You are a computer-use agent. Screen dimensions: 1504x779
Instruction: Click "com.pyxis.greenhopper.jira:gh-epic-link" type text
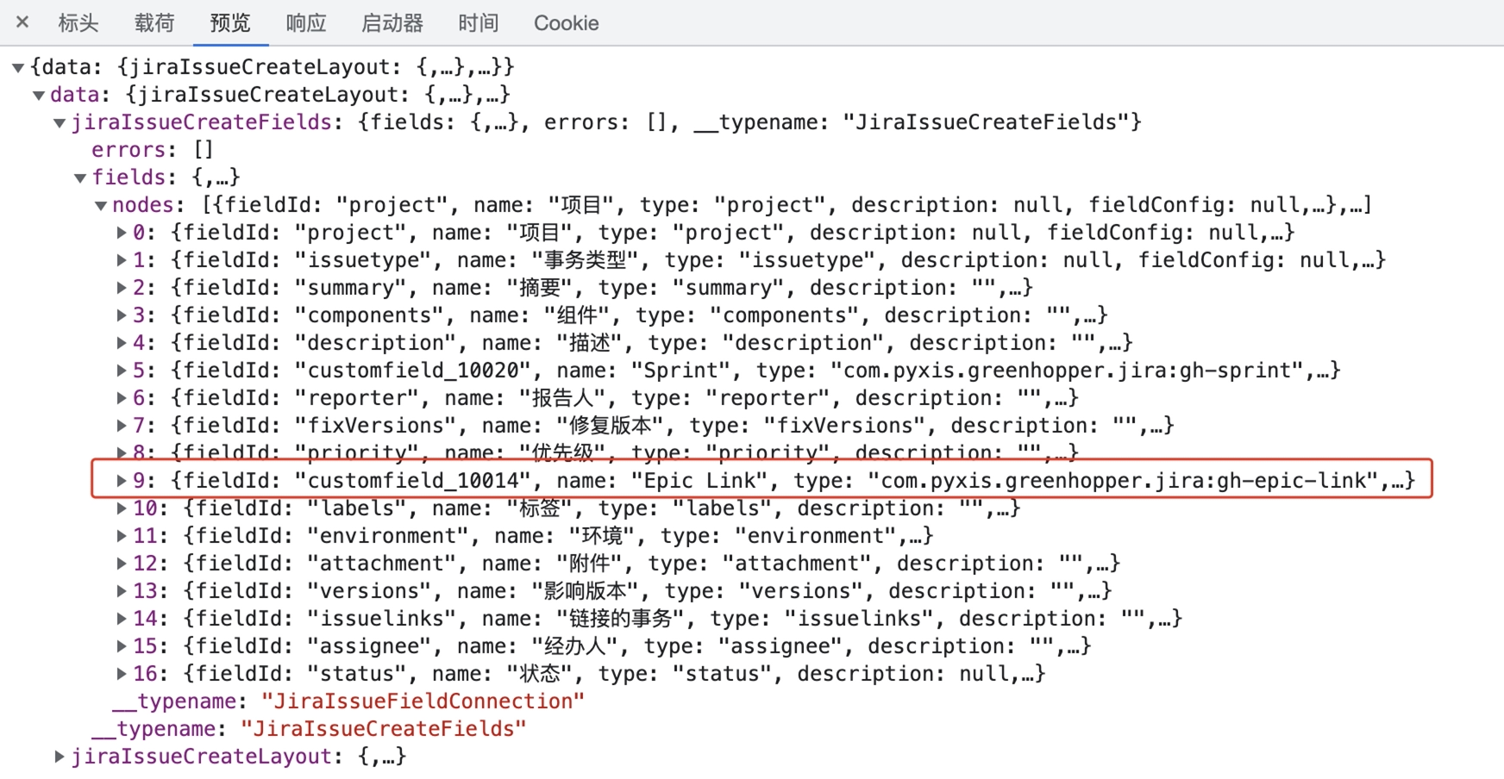coord(1124,481)
